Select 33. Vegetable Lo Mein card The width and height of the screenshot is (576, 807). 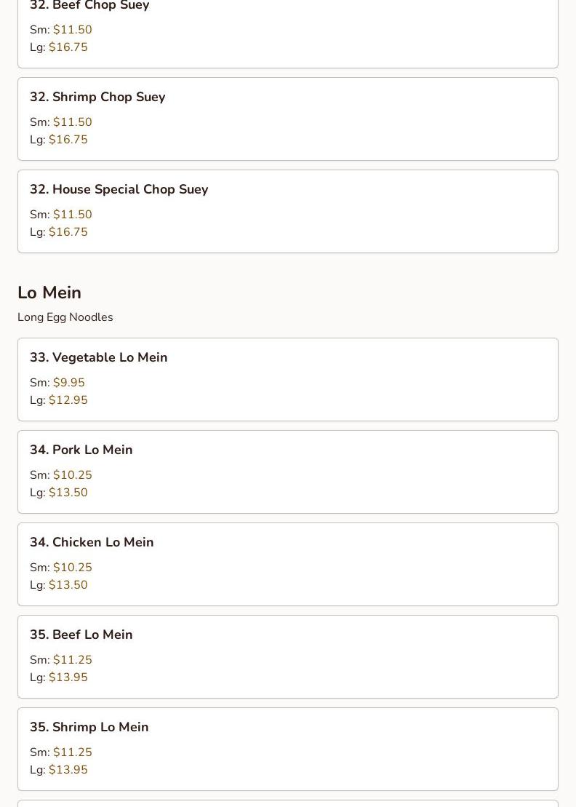coord(288,379)
